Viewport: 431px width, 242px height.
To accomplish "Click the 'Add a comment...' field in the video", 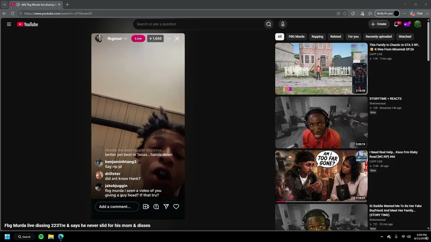I will point(117,207).
